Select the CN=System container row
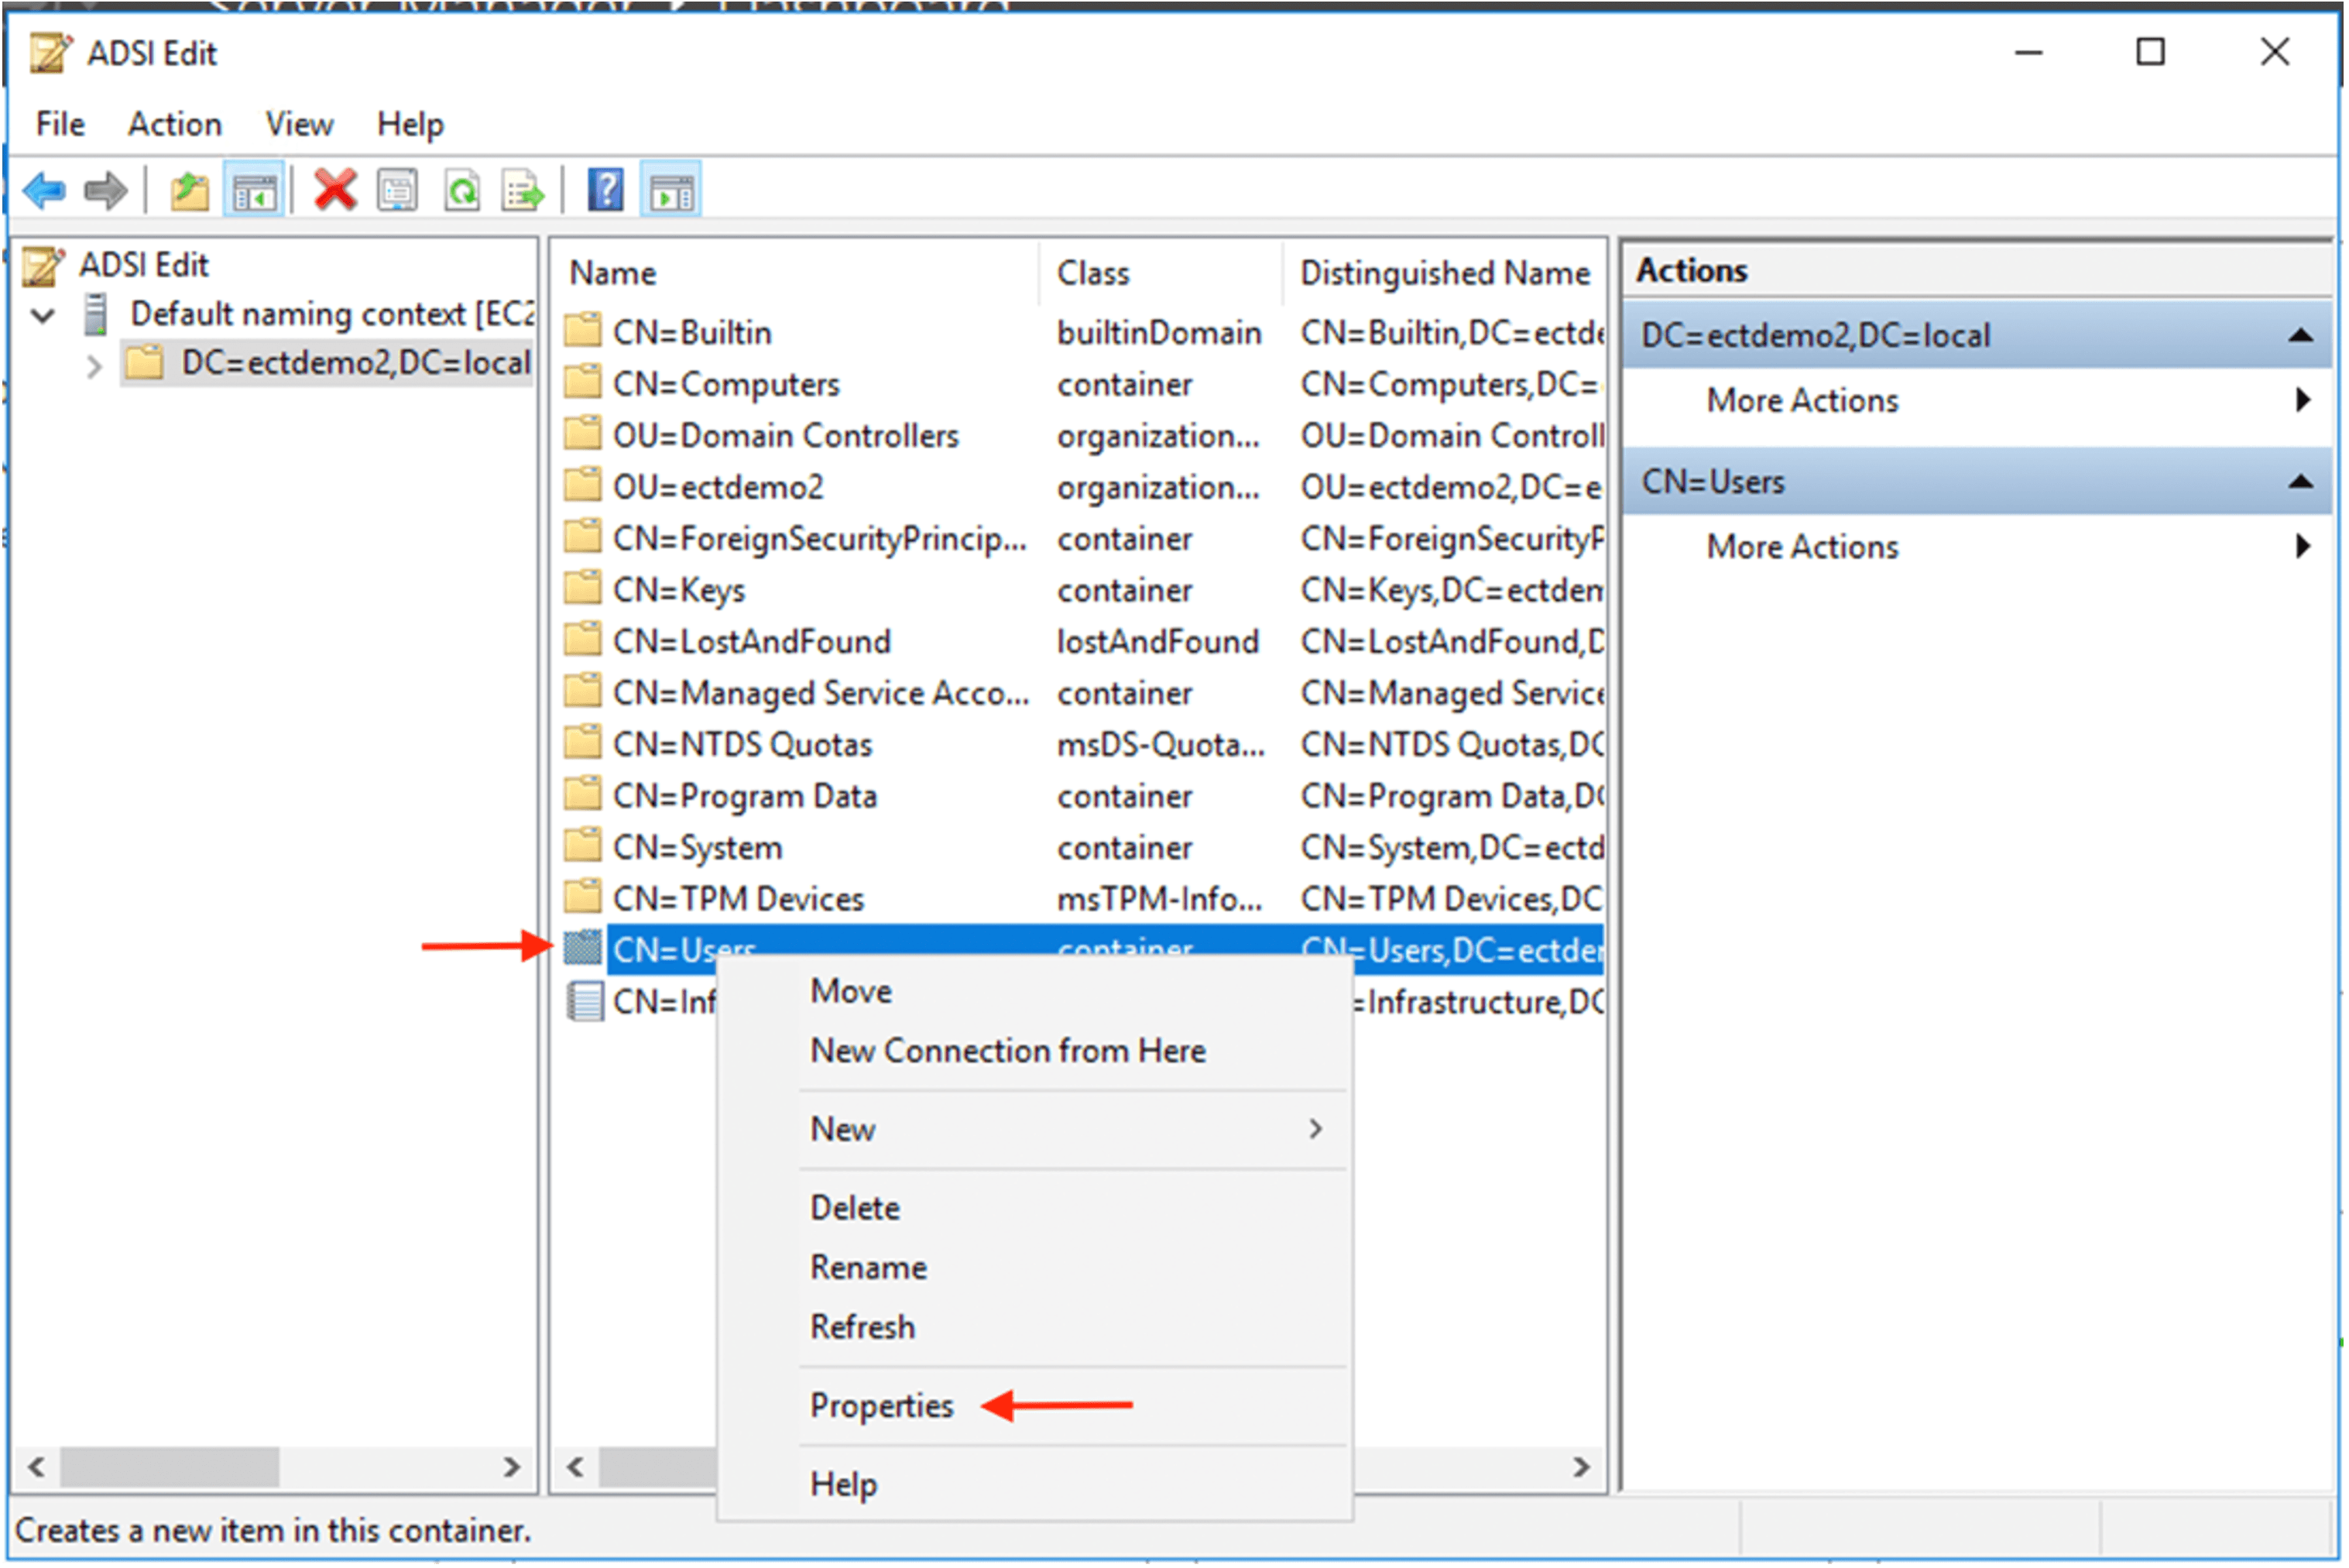The height and width of the screenshot is (1568, 2349). (1084, 848)
